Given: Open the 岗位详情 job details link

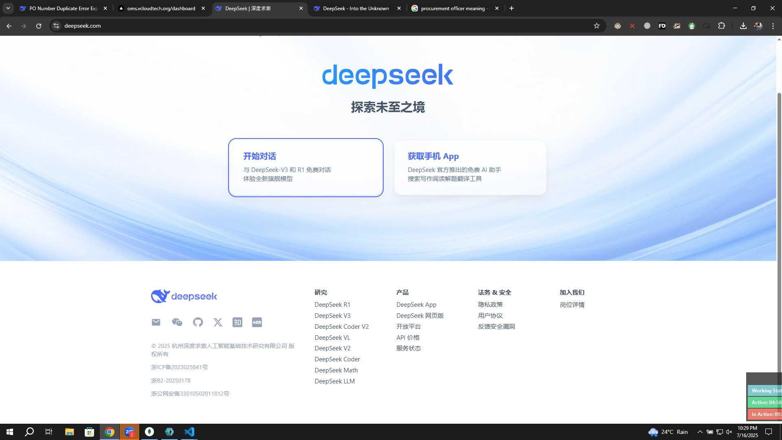Looking at the screenshot, I should (572, 305).
